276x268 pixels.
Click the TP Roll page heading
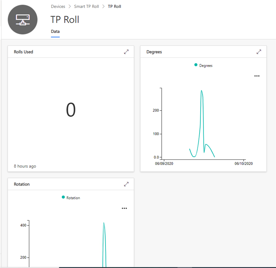point(65,20)
